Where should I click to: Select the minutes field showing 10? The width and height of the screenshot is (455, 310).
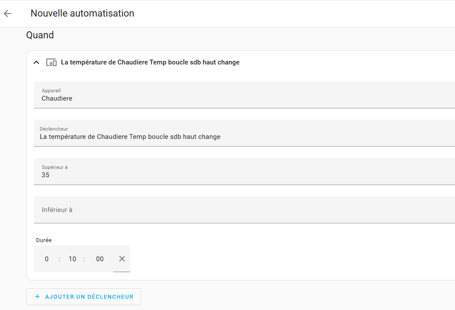pos(72,259)
